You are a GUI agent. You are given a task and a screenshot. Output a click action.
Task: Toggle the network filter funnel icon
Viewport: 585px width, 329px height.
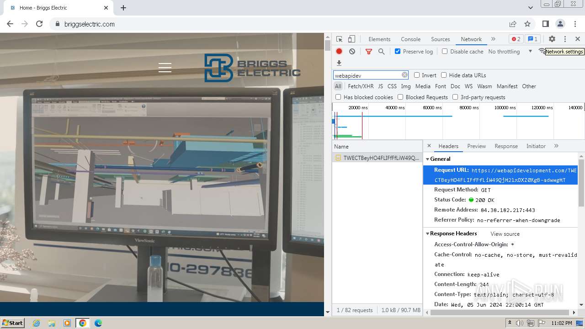(x=369, y=52)
